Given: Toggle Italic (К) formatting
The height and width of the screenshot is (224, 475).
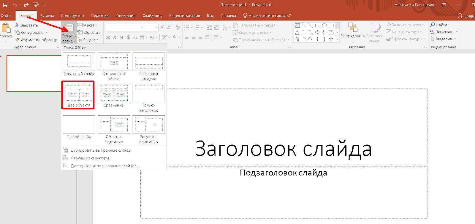Looking at the screenshot, I should 115,37.
